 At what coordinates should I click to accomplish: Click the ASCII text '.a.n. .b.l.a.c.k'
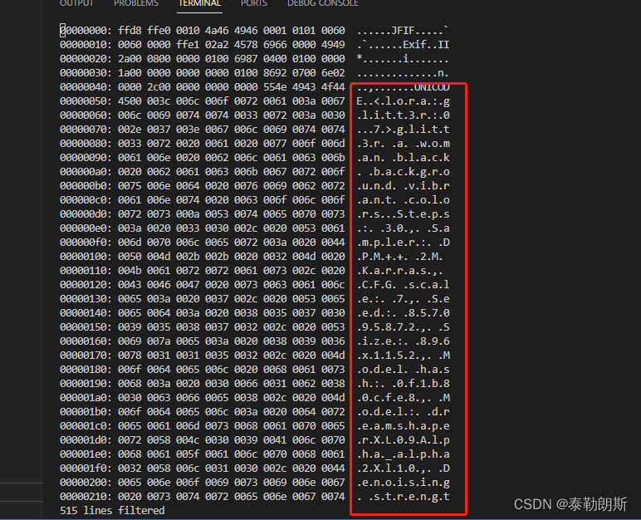[x=403, y=157]
